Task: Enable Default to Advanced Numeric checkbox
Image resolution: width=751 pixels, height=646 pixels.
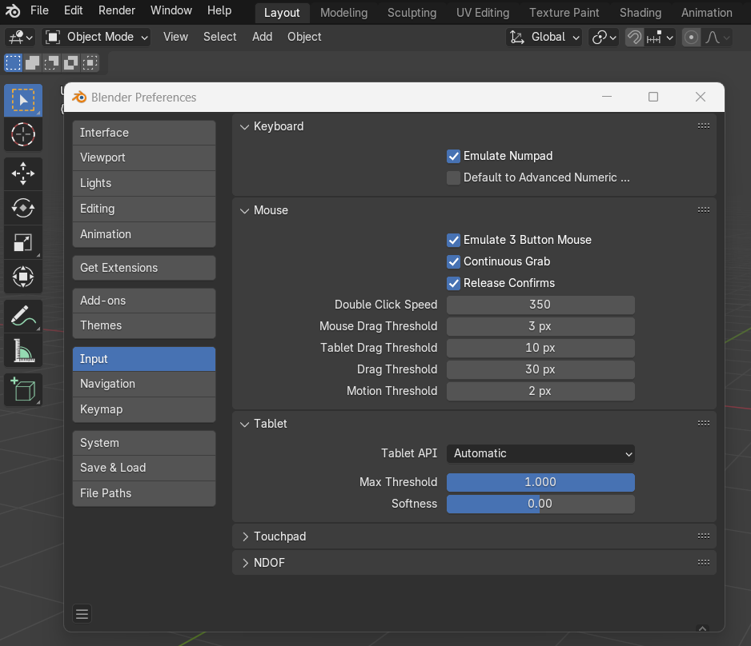Action: click(453, 177)
